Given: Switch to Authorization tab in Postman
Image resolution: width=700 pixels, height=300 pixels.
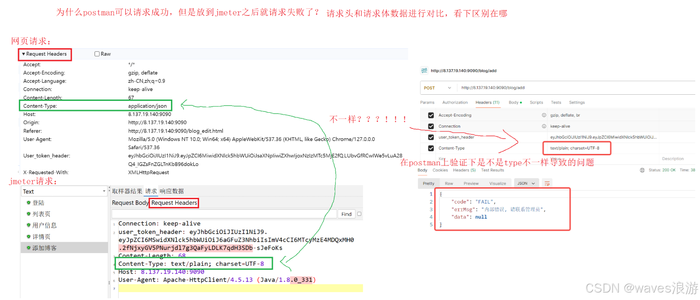Looking at the screenshot, I should 455,102.
